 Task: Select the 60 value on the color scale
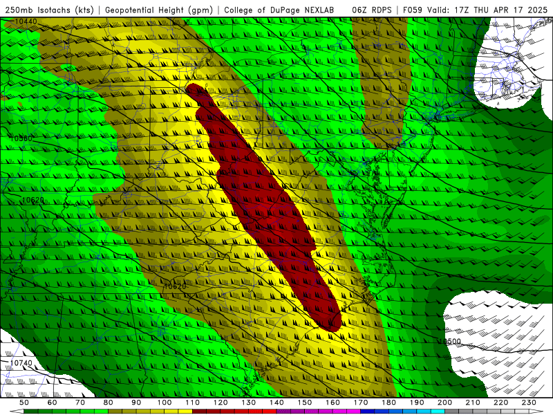click(52, 403)
